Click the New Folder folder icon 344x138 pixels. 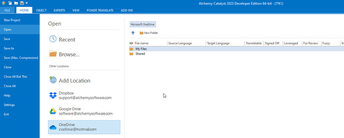(141, 33)
